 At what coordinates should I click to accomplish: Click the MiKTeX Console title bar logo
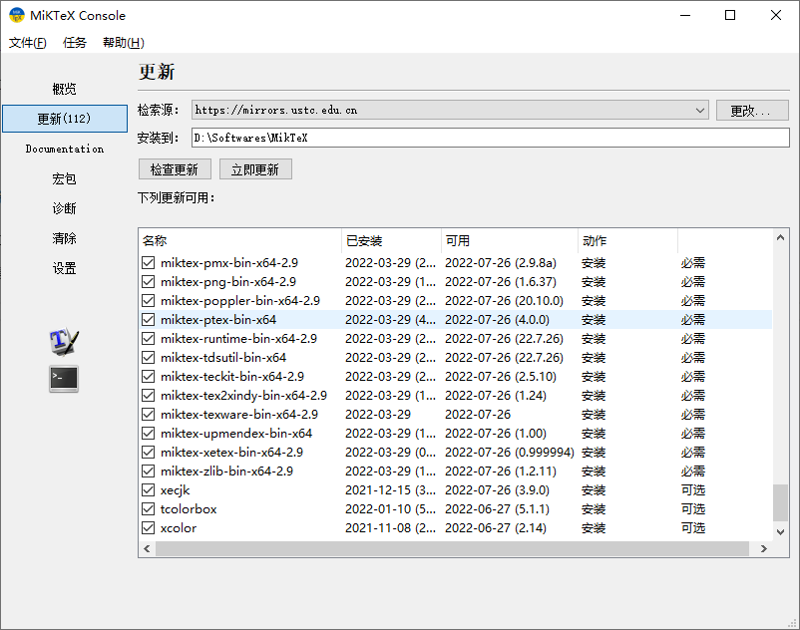click(17, 15)
